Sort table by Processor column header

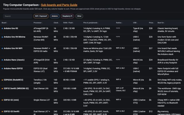click(38, 23)
